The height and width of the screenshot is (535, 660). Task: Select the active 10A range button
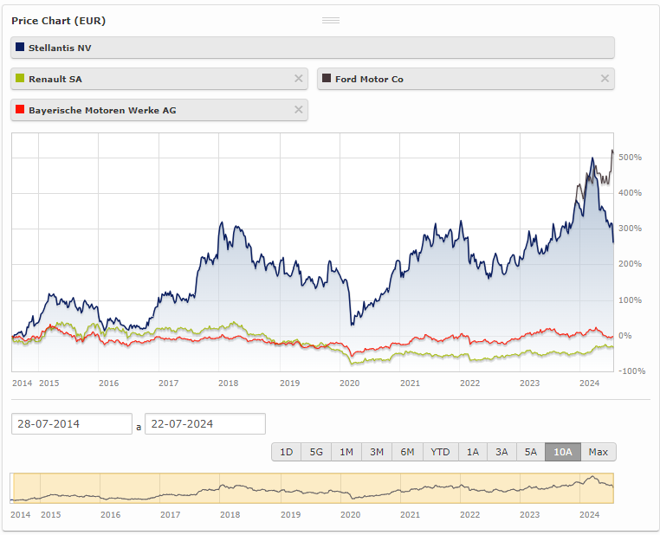tap(563, 452)
